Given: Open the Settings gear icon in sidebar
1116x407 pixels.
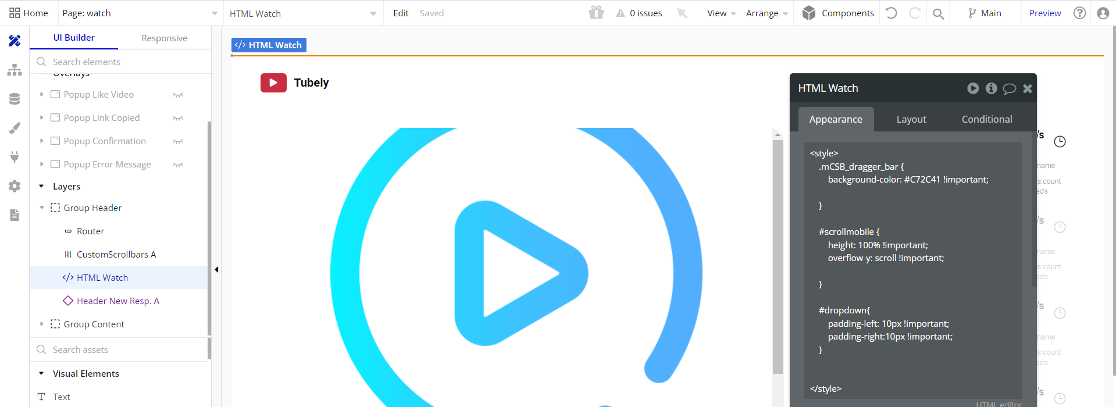Looking at the screenshot, I should click(x=15, y=186).
